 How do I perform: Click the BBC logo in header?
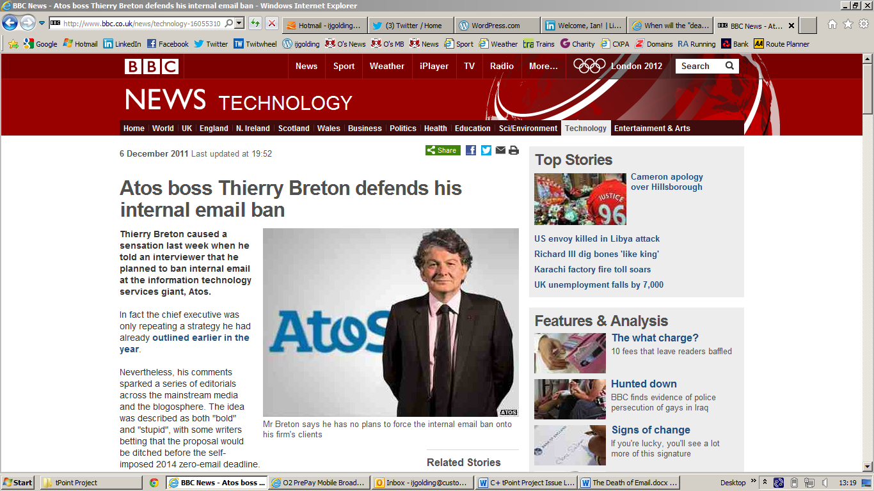tap(151, 66)
